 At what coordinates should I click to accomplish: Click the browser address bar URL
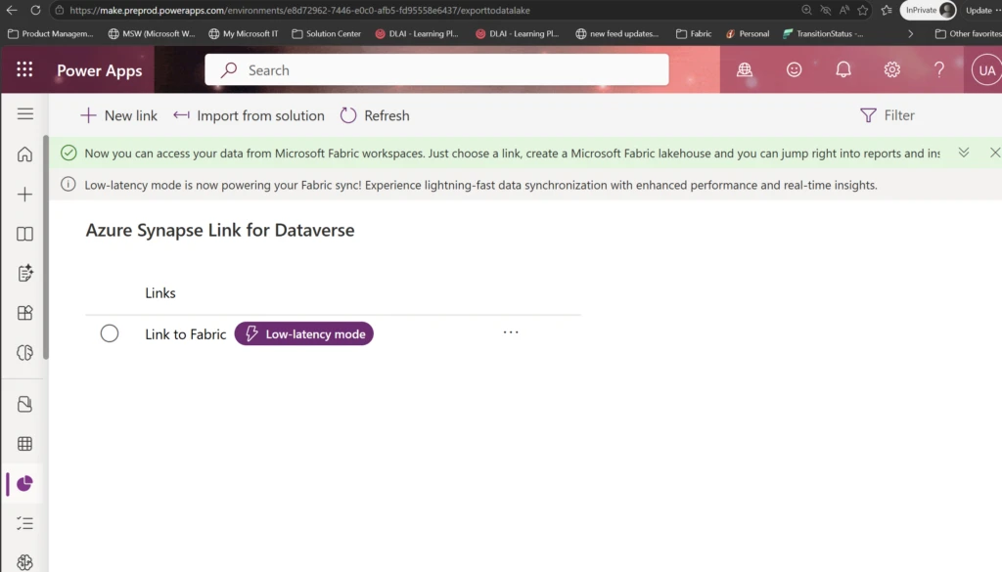pos(299,10)
